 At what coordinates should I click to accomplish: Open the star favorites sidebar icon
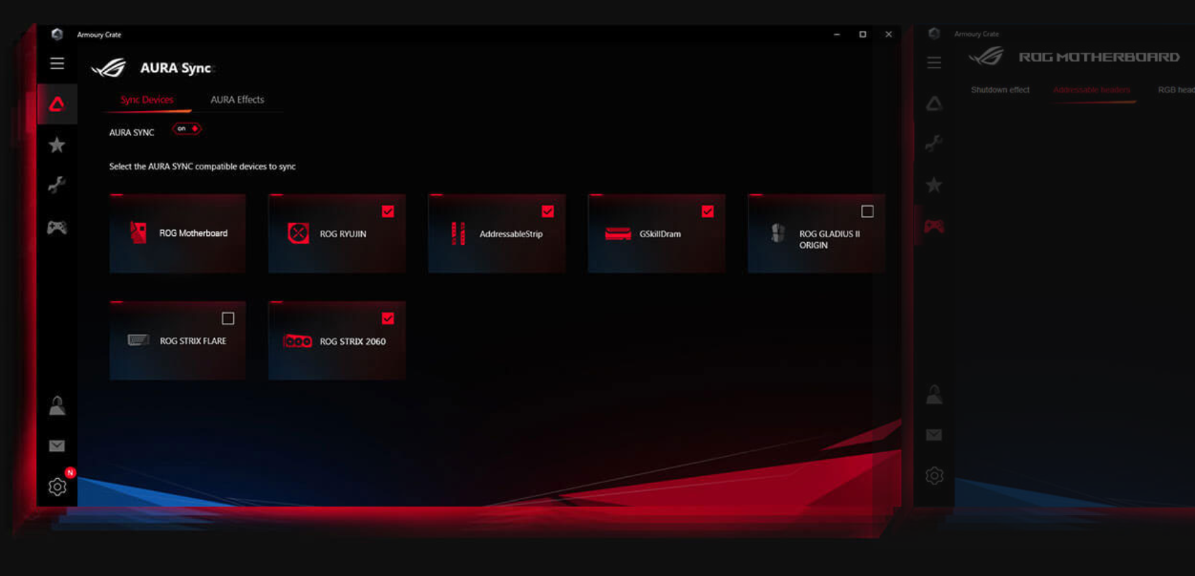[x=57, y=145]
